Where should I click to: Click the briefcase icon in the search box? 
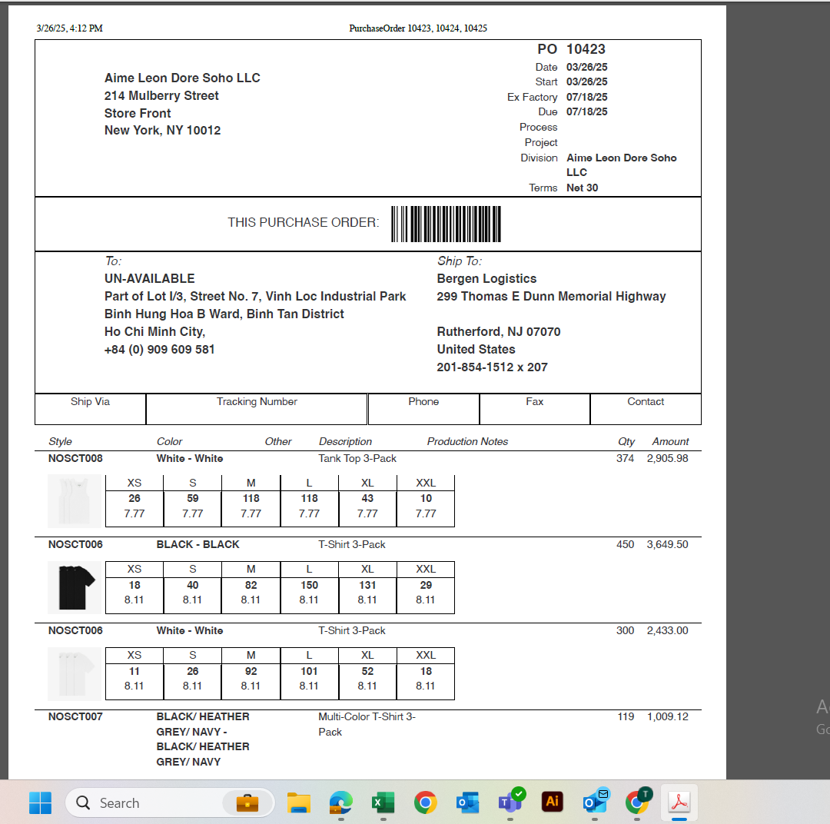point(247,802)
